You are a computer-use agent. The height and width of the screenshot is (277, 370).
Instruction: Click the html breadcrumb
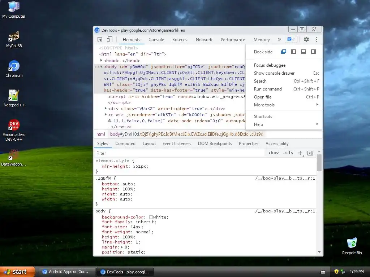click(x=101, y=134)
